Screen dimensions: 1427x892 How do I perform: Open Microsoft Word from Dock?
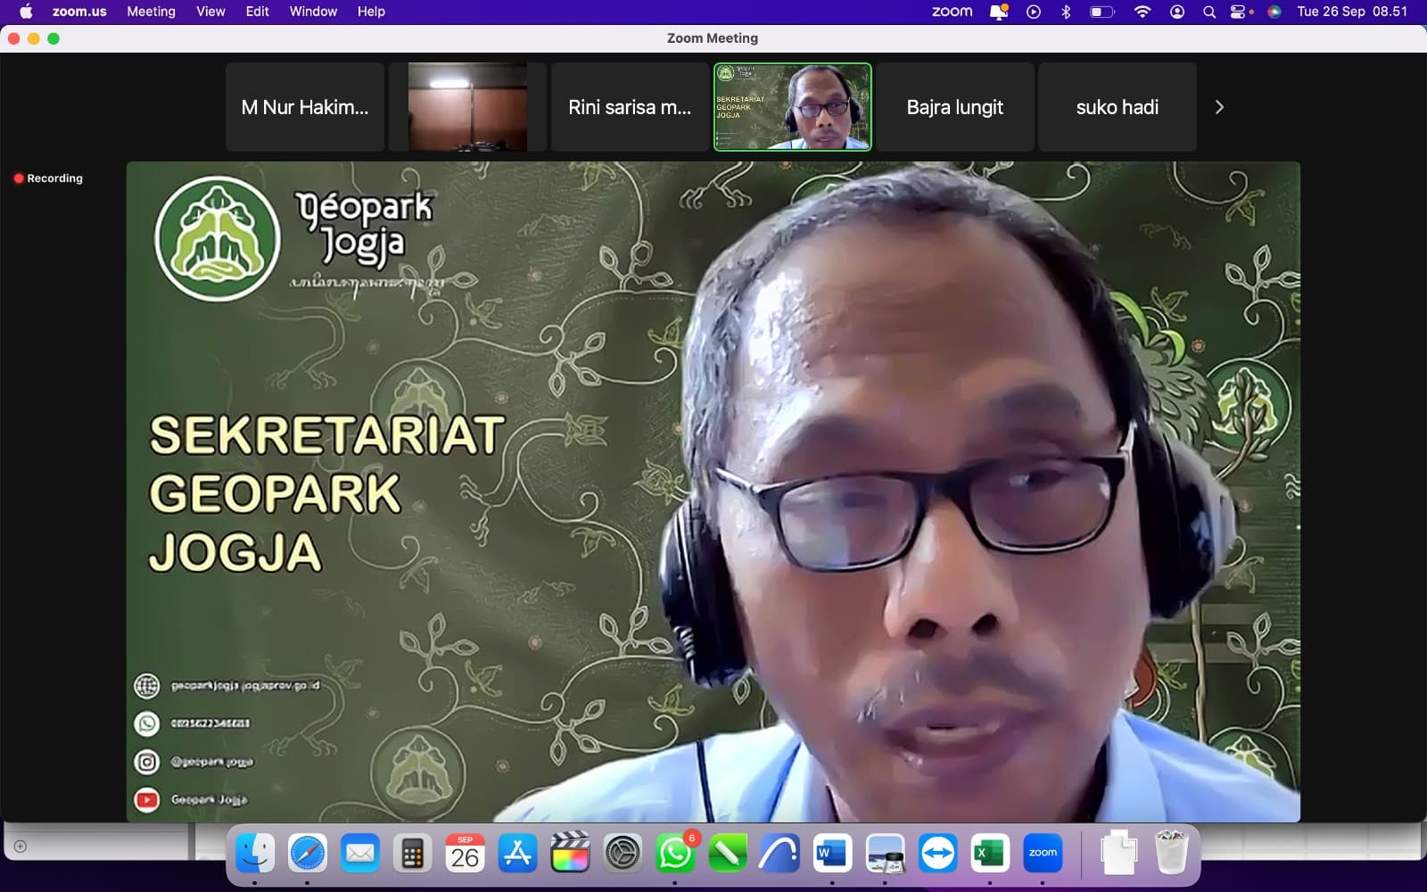coord(832,854)
